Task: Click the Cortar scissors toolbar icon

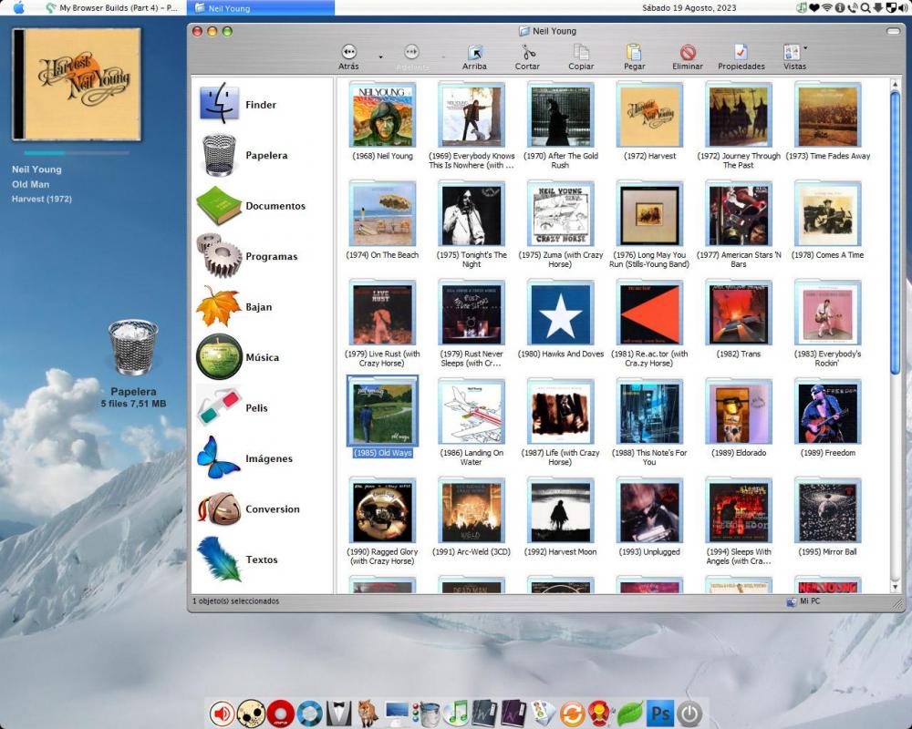Action: click(527, 53)
